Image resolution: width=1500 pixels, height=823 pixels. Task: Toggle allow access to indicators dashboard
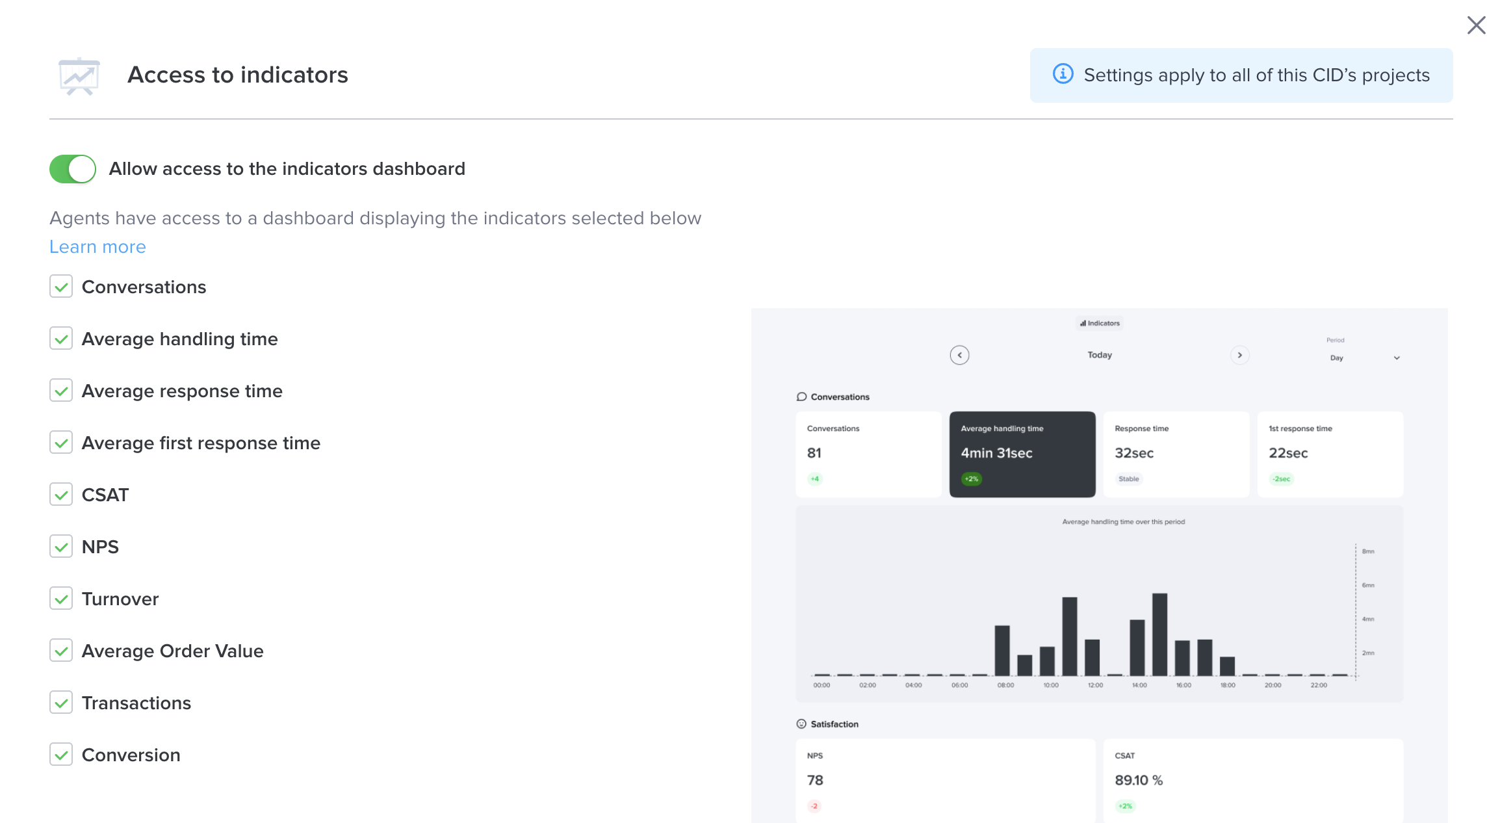pos(73,169)
